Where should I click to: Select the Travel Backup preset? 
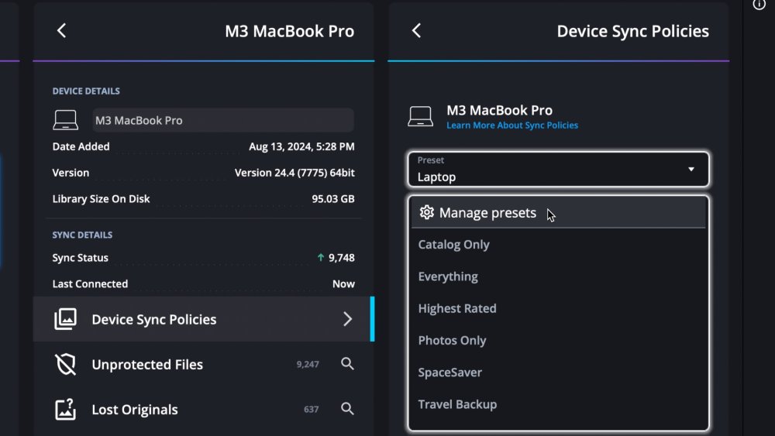point(458,404)
